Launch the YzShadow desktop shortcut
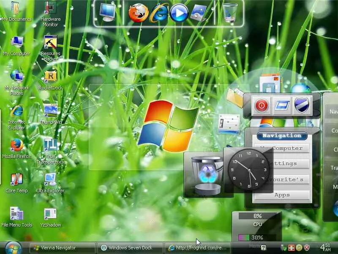Viewport: 338px width, 254px height. tap(50, 217)
